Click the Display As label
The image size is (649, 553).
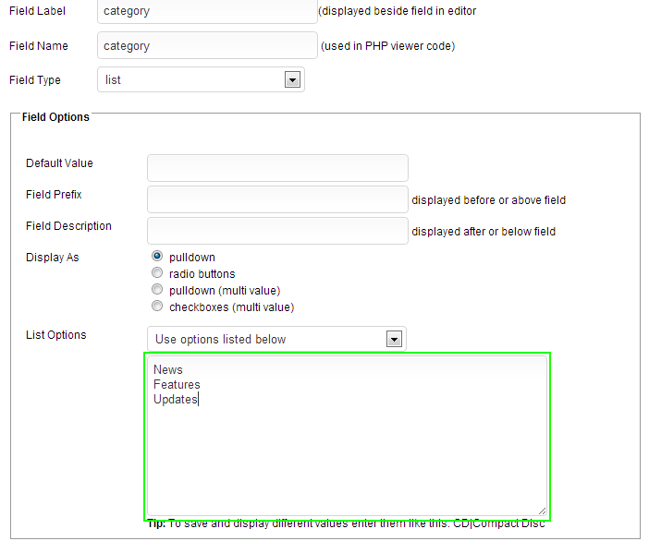[53, 258]
